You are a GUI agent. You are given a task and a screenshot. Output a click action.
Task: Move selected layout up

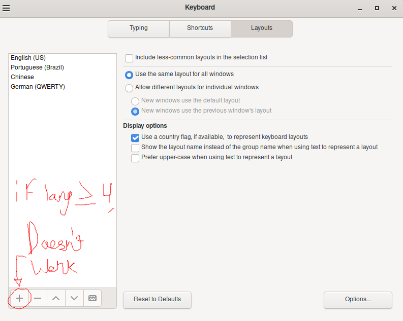(x=56, y=298)
